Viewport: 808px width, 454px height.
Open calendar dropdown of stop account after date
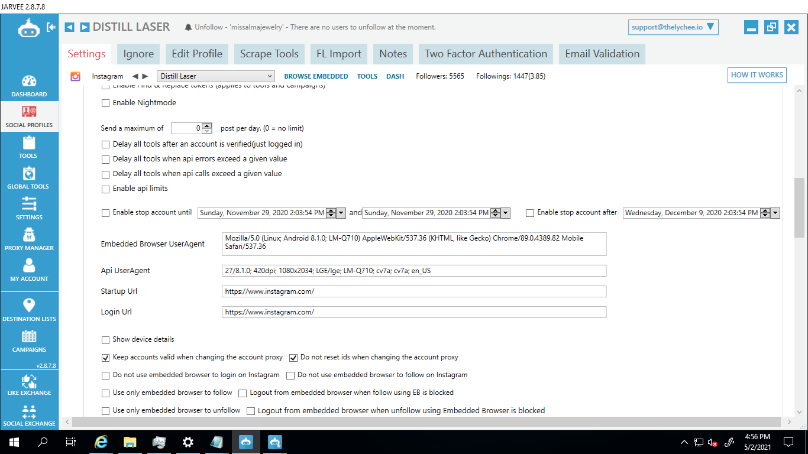coord(775,213)
